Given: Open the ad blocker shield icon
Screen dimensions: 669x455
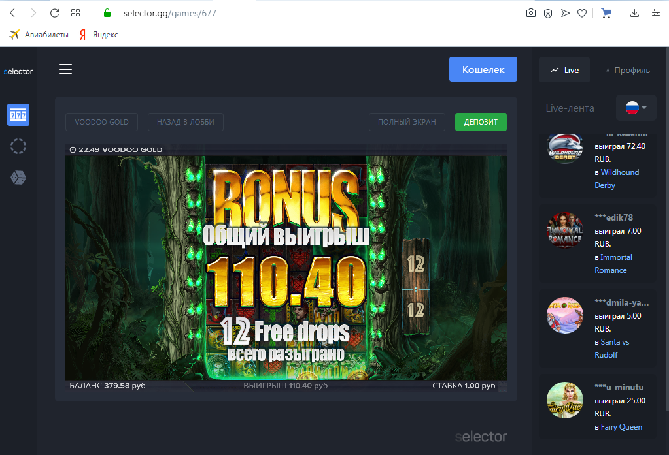Looking at the screenshot, I should pyautogui.click(x=548, y=14).
